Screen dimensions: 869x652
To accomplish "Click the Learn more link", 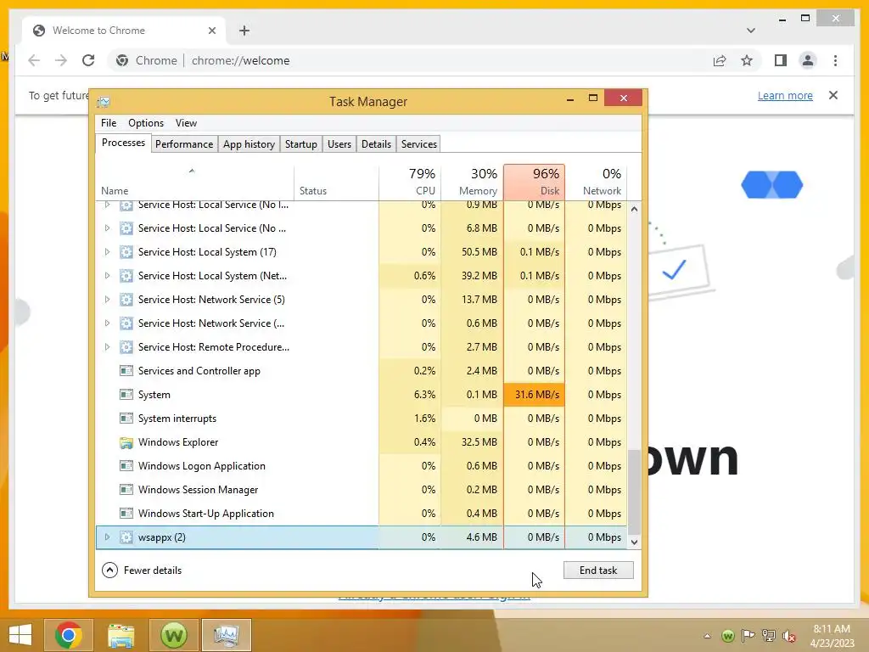I will [785, 95].
